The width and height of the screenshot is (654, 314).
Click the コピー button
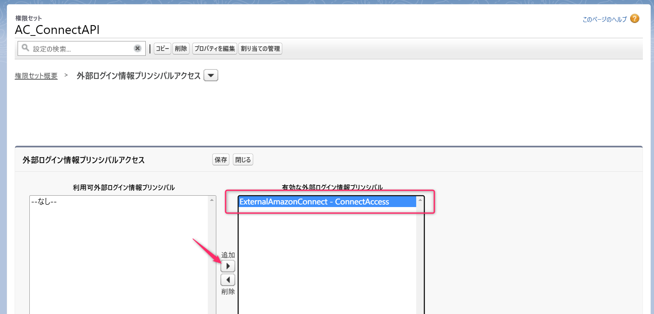(162, 49)
